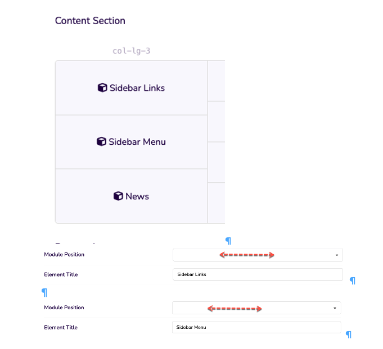
Task: Focus the Element Title field containing Sidebar Links
Action: tap(258, 274)
